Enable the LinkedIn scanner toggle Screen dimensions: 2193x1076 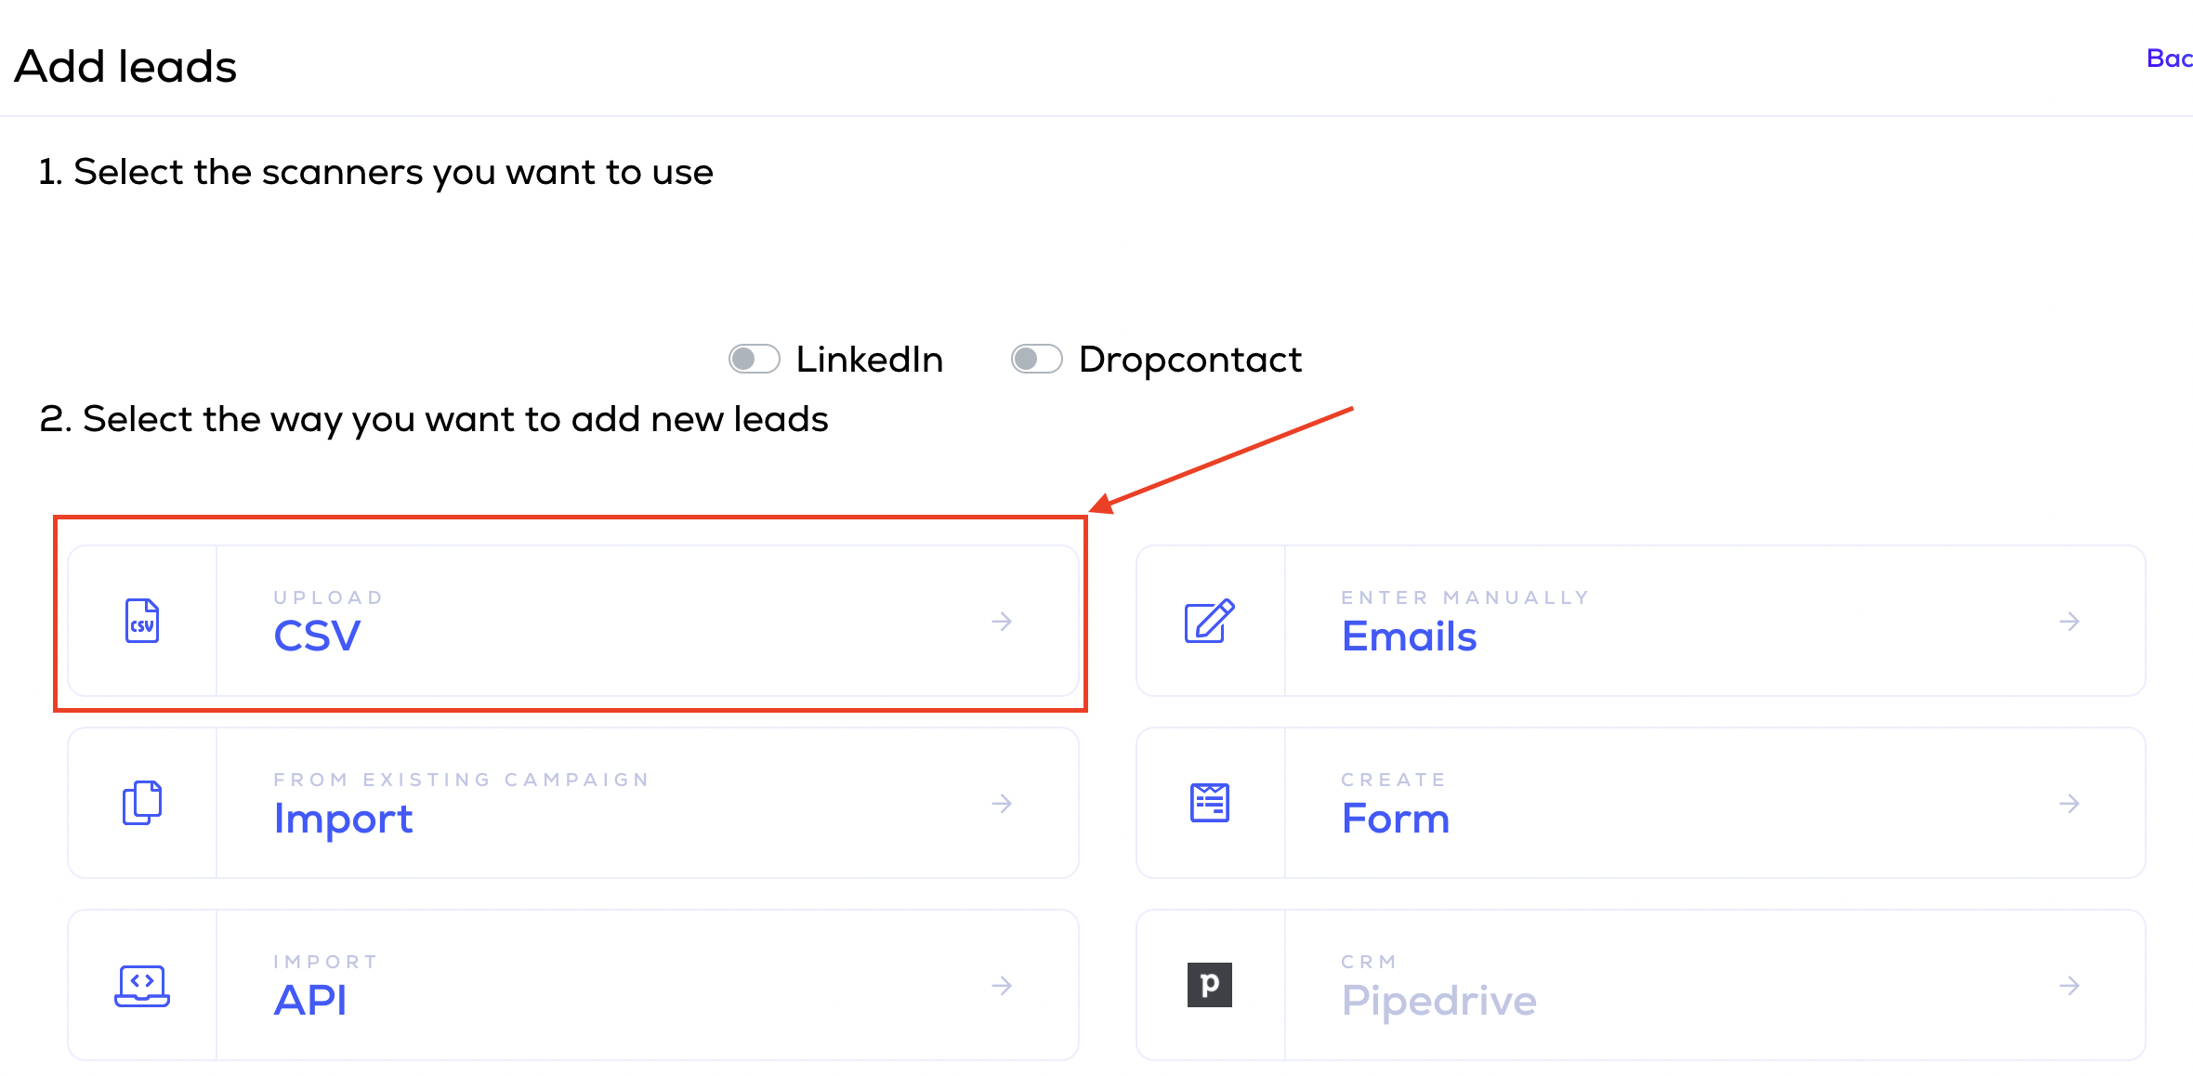[754, 359]
